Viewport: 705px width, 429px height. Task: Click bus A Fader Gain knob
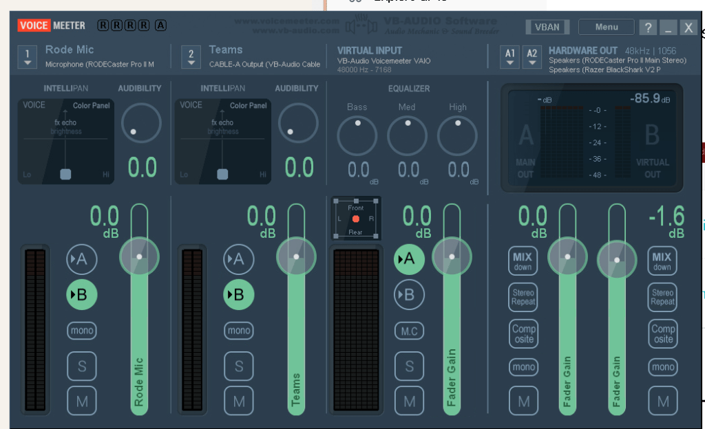tap(567, 256)
